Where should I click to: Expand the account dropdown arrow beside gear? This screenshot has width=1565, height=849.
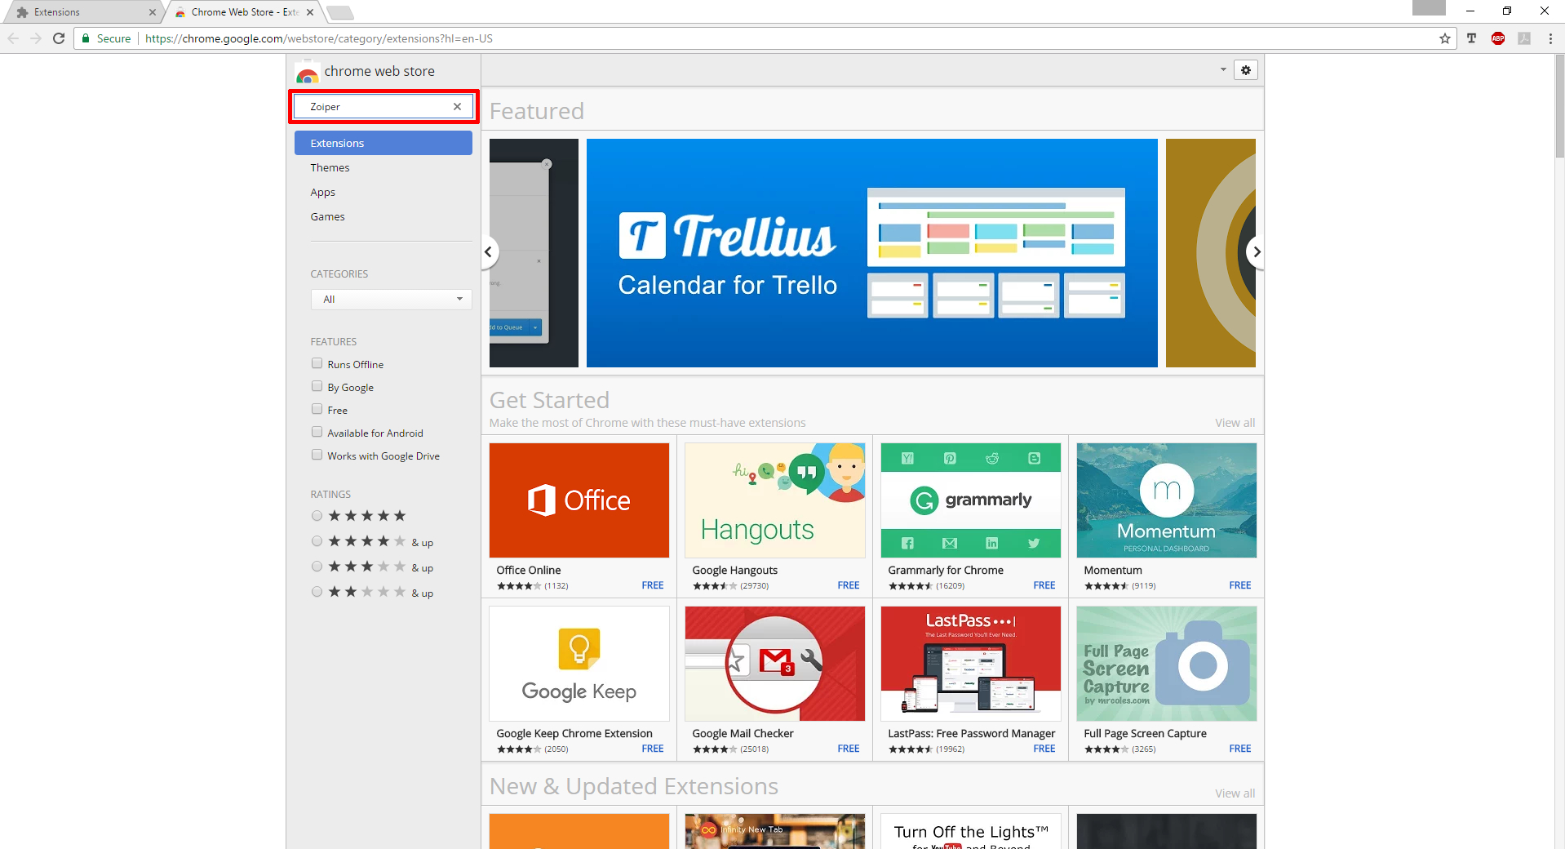point(1223,70)
